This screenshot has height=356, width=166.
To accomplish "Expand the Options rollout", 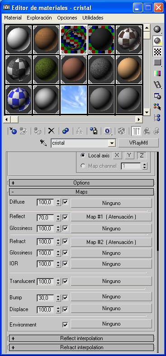I will [x=81, y=183].
